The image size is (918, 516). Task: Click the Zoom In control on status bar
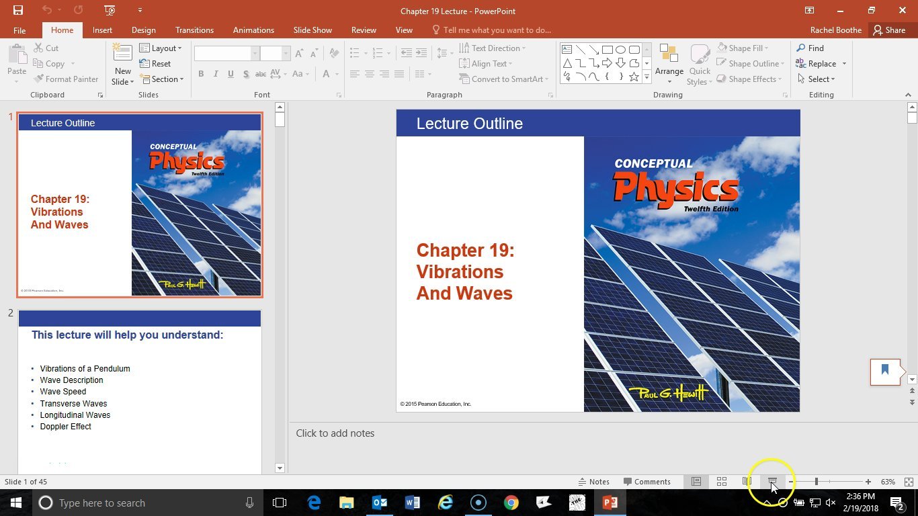[x=868, y=482]
